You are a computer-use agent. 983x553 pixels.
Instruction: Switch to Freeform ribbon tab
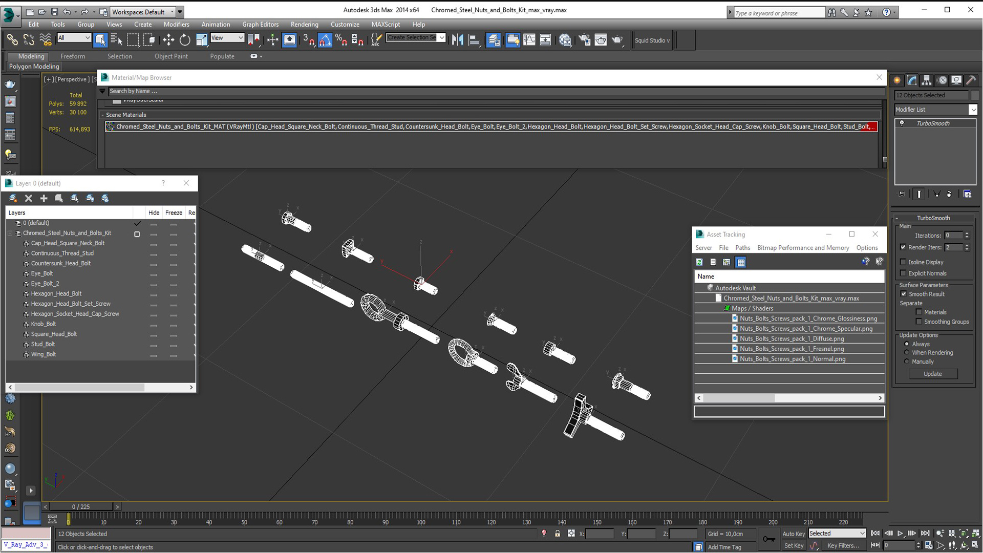click(73, 56)
